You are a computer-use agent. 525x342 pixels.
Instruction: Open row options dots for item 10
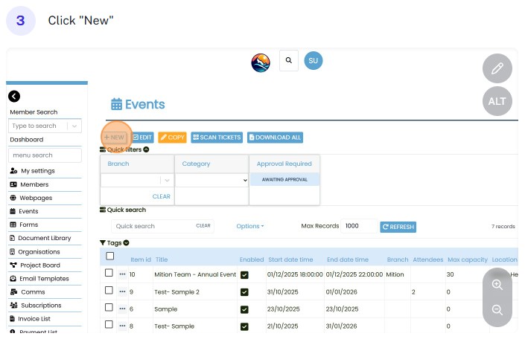tap(122, 274)
